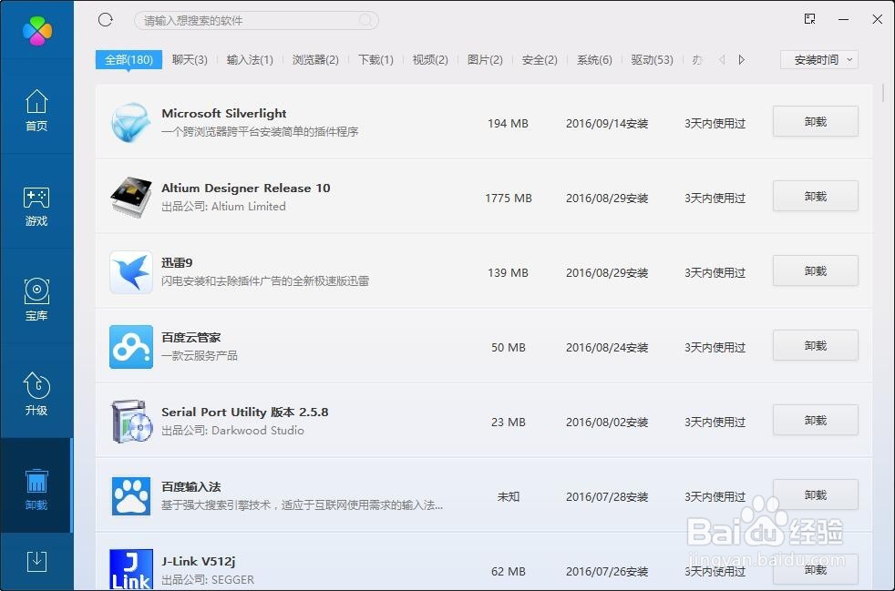Screen dimensions: 895x591
Task: Uninstall 百度输入法
Action: [815, 495]
